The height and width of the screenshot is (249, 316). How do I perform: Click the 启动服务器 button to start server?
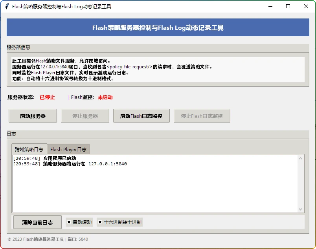(x=33, y=115)
